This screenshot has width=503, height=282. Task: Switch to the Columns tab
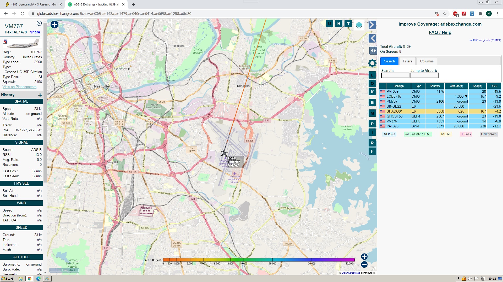[x=427, y=61]
